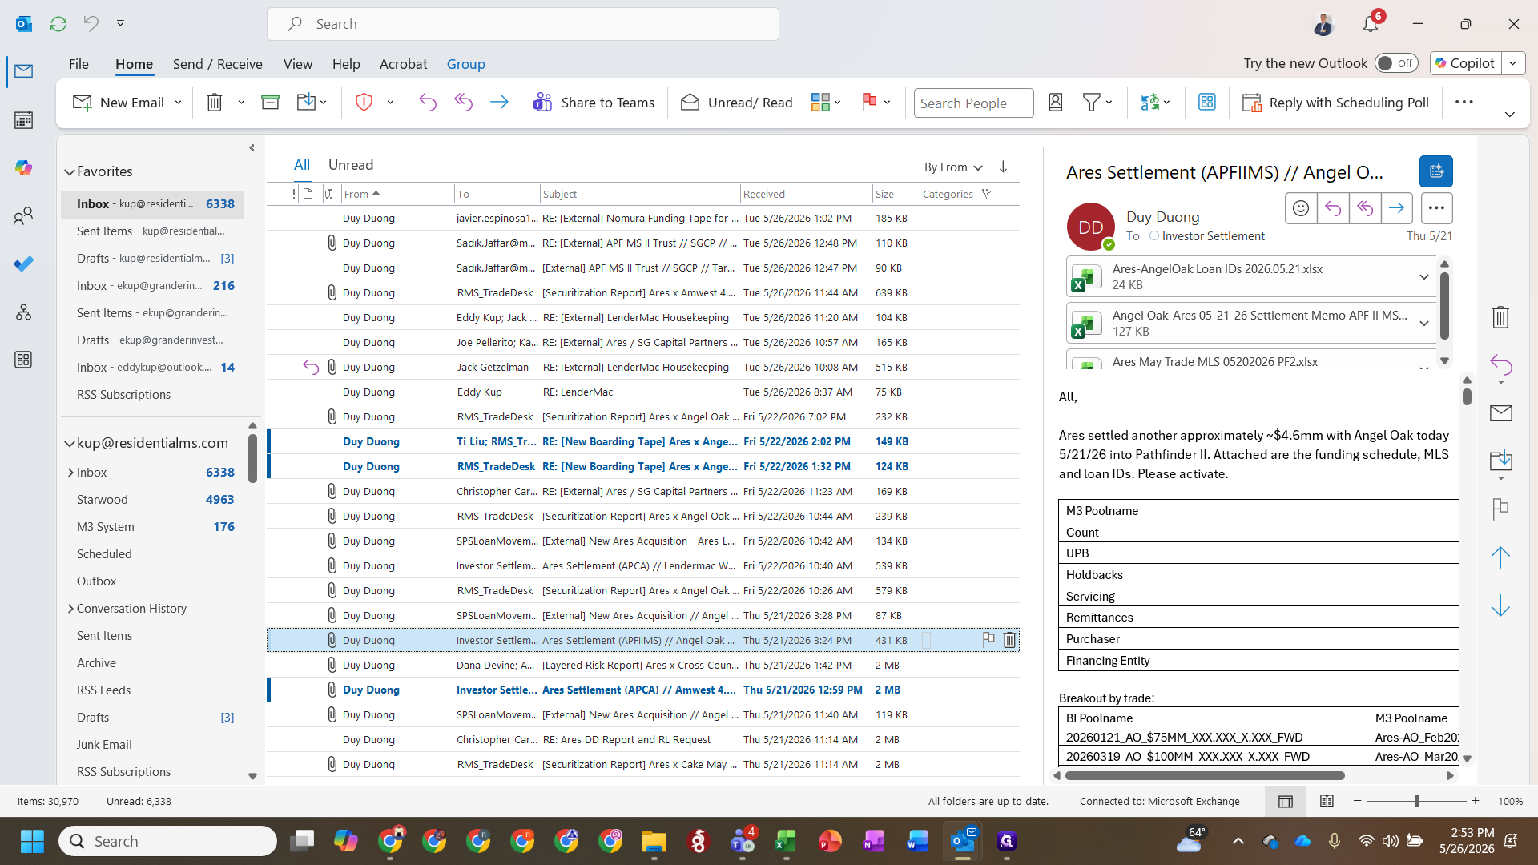Click the reading pane horizontal scrollbar

tap(1205, 775)
